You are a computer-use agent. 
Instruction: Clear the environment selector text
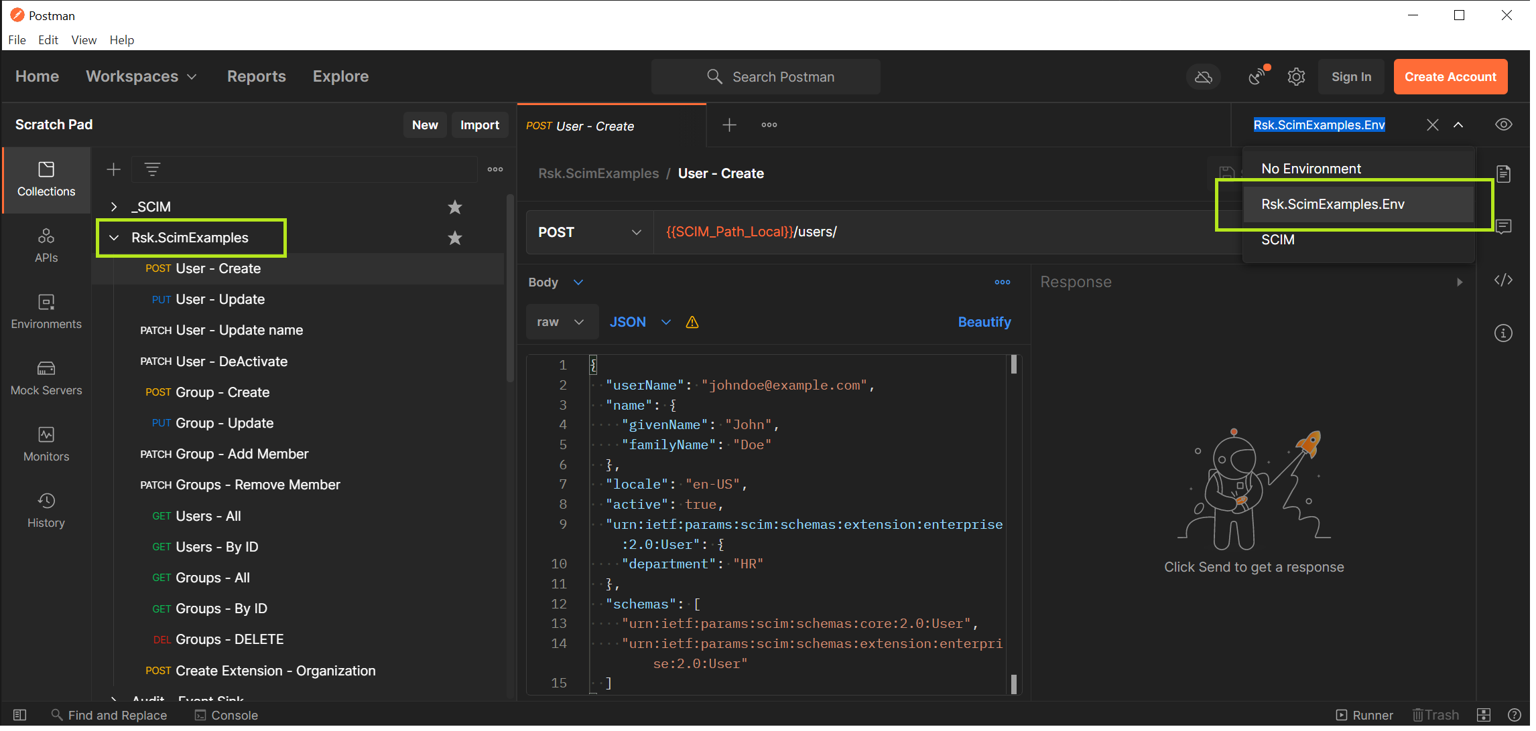point(1433,125)
